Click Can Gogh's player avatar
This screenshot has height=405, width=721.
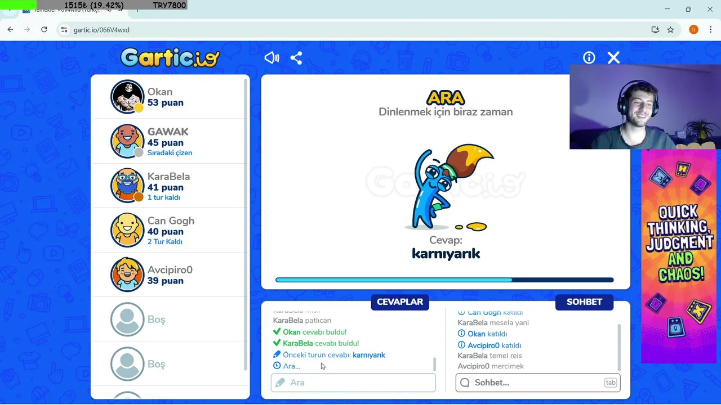(x=127, y=230)
